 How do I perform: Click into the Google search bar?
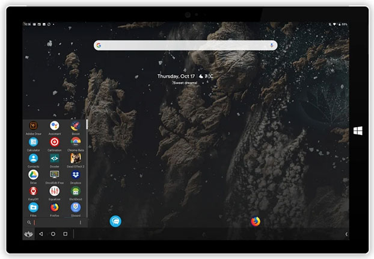pos(185,45)
